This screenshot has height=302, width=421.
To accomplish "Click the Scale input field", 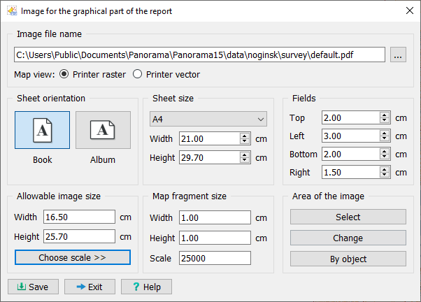I will pyautogui.click(x=215, y=258).
